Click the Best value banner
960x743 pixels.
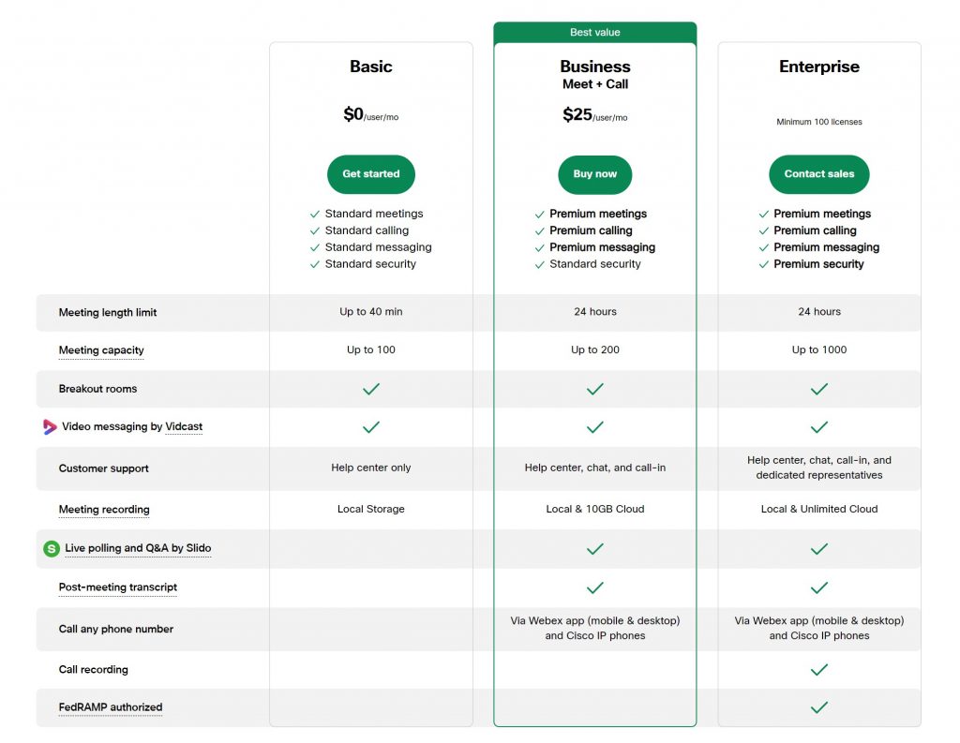(594, 31)
